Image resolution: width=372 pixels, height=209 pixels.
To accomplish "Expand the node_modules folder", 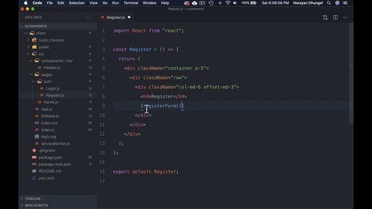I will click(28, 40).
